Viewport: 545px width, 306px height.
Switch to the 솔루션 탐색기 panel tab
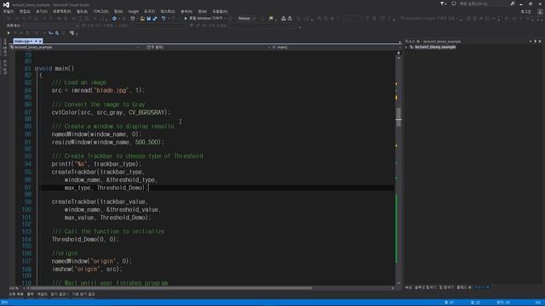425,287
